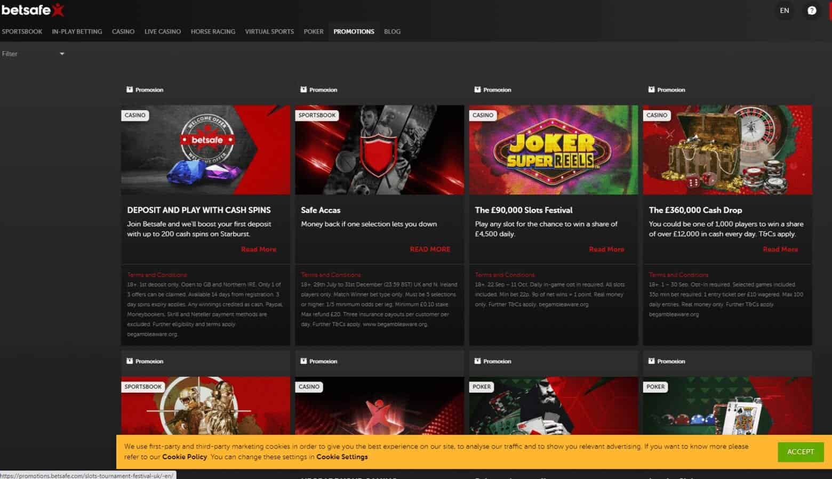Open Terms and Conditions for Cash Spins
The height and width of the screenshot is (479, 832).
(157, 275)
